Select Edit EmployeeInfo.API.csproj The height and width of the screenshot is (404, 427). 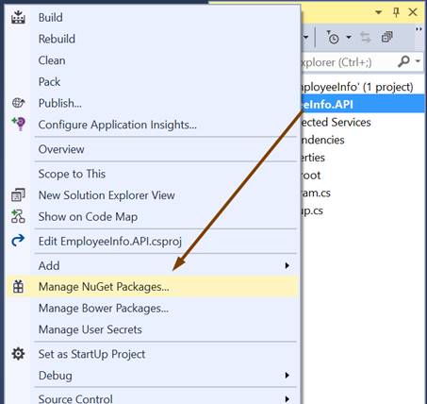[x=152, y=241]
